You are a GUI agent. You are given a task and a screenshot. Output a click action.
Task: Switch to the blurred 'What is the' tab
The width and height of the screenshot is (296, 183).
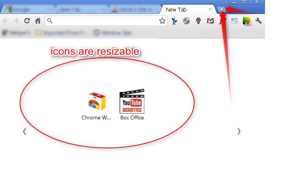pyautogui.click(x=135, y=9)
